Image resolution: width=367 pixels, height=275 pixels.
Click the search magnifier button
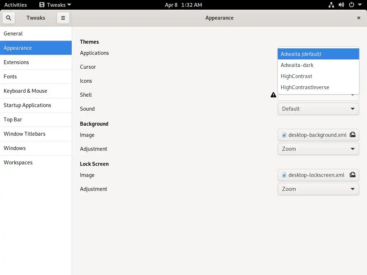[x=9, y=18]
